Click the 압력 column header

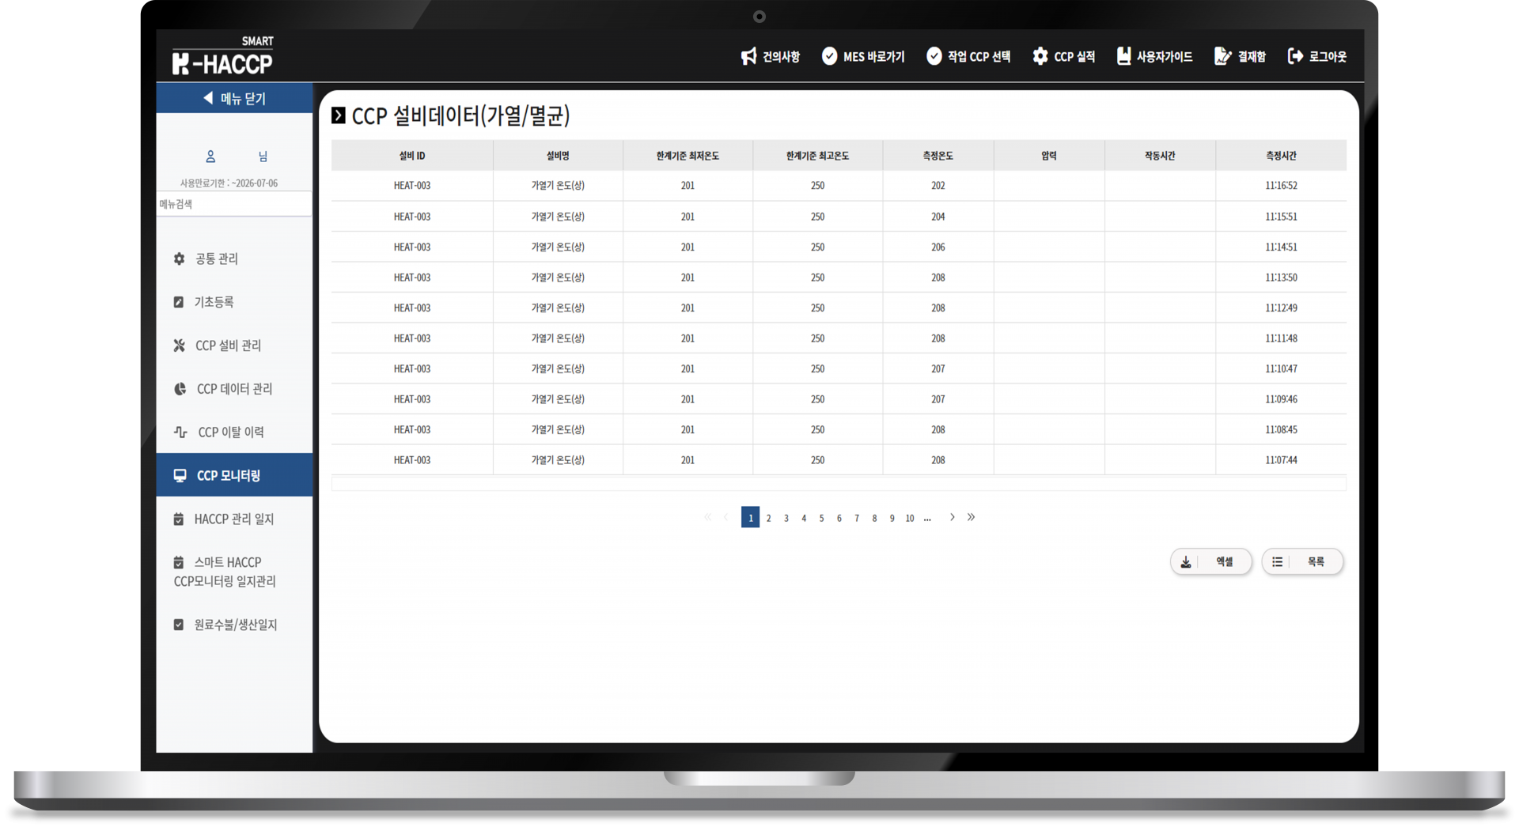1049,156
